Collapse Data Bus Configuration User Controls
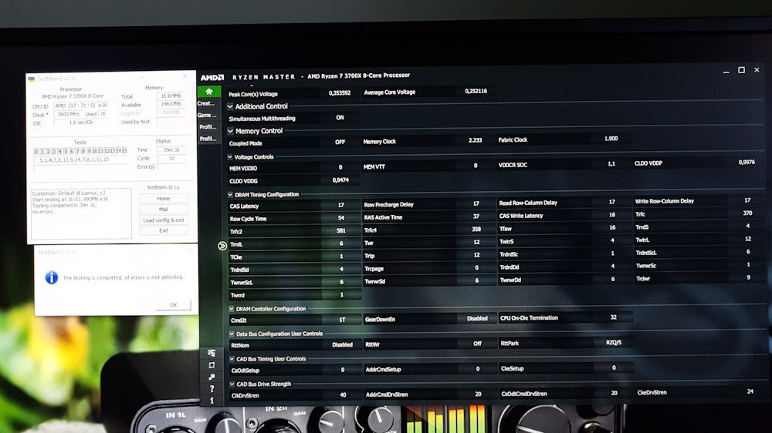Image resolution: width=772 pixels, height=433 pixels. (232, 334)
